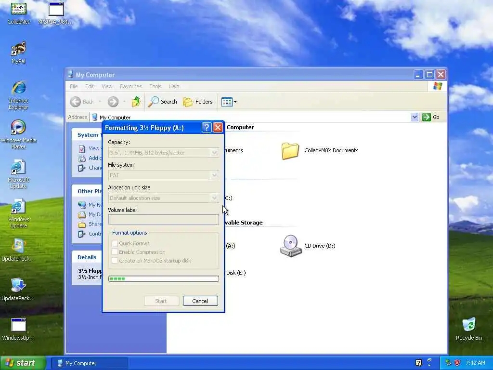This screenshot has height=370, width=493.
Task: Click the Forward arrow in My Computer toolbar
Action: click(113, 102)
